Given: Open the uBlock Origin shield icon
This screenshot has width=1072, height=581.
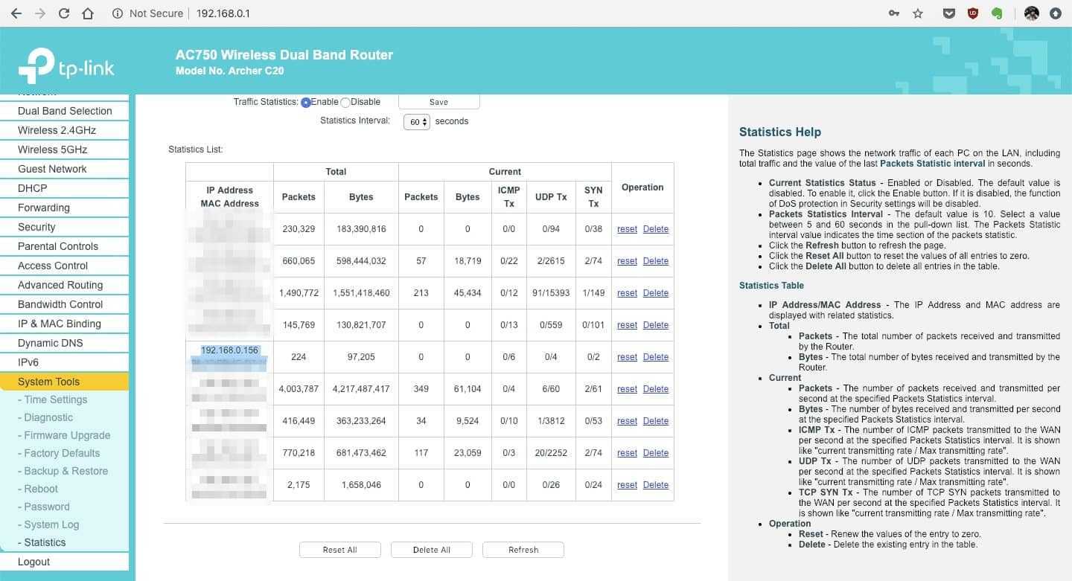Looking at the screenshot, I should click(972, 13).
